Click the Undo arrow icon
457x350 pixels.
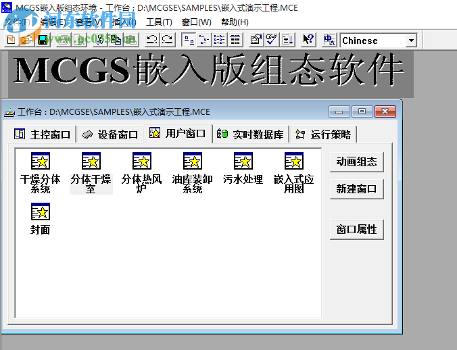pyautogui.click(x=152, y=40)
